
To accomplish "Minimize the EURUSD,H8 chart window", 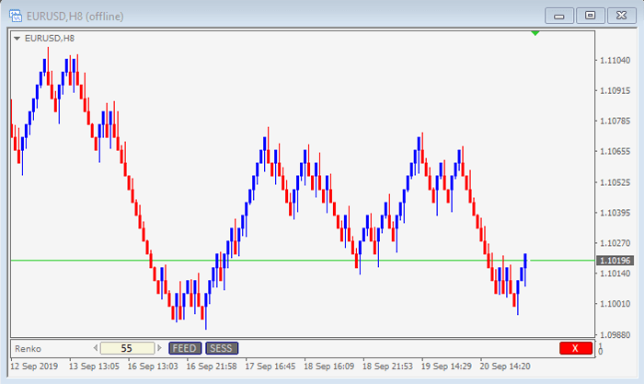I will coord(559,15).
